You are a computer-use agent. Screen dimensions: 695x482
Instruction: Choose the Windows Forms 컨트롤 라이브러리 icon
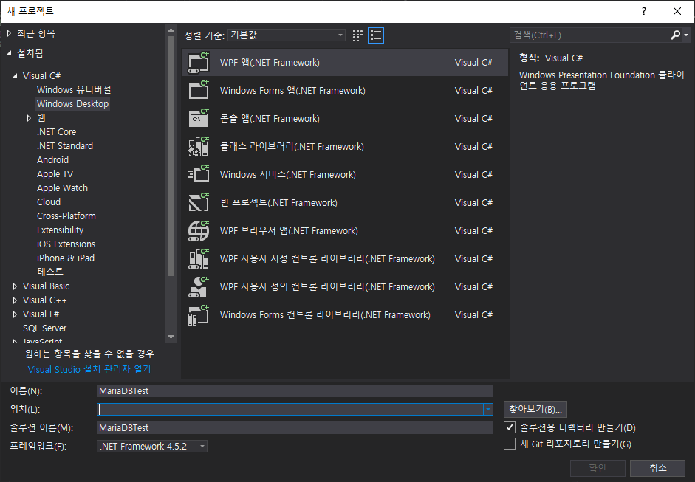tap(199, 315)
